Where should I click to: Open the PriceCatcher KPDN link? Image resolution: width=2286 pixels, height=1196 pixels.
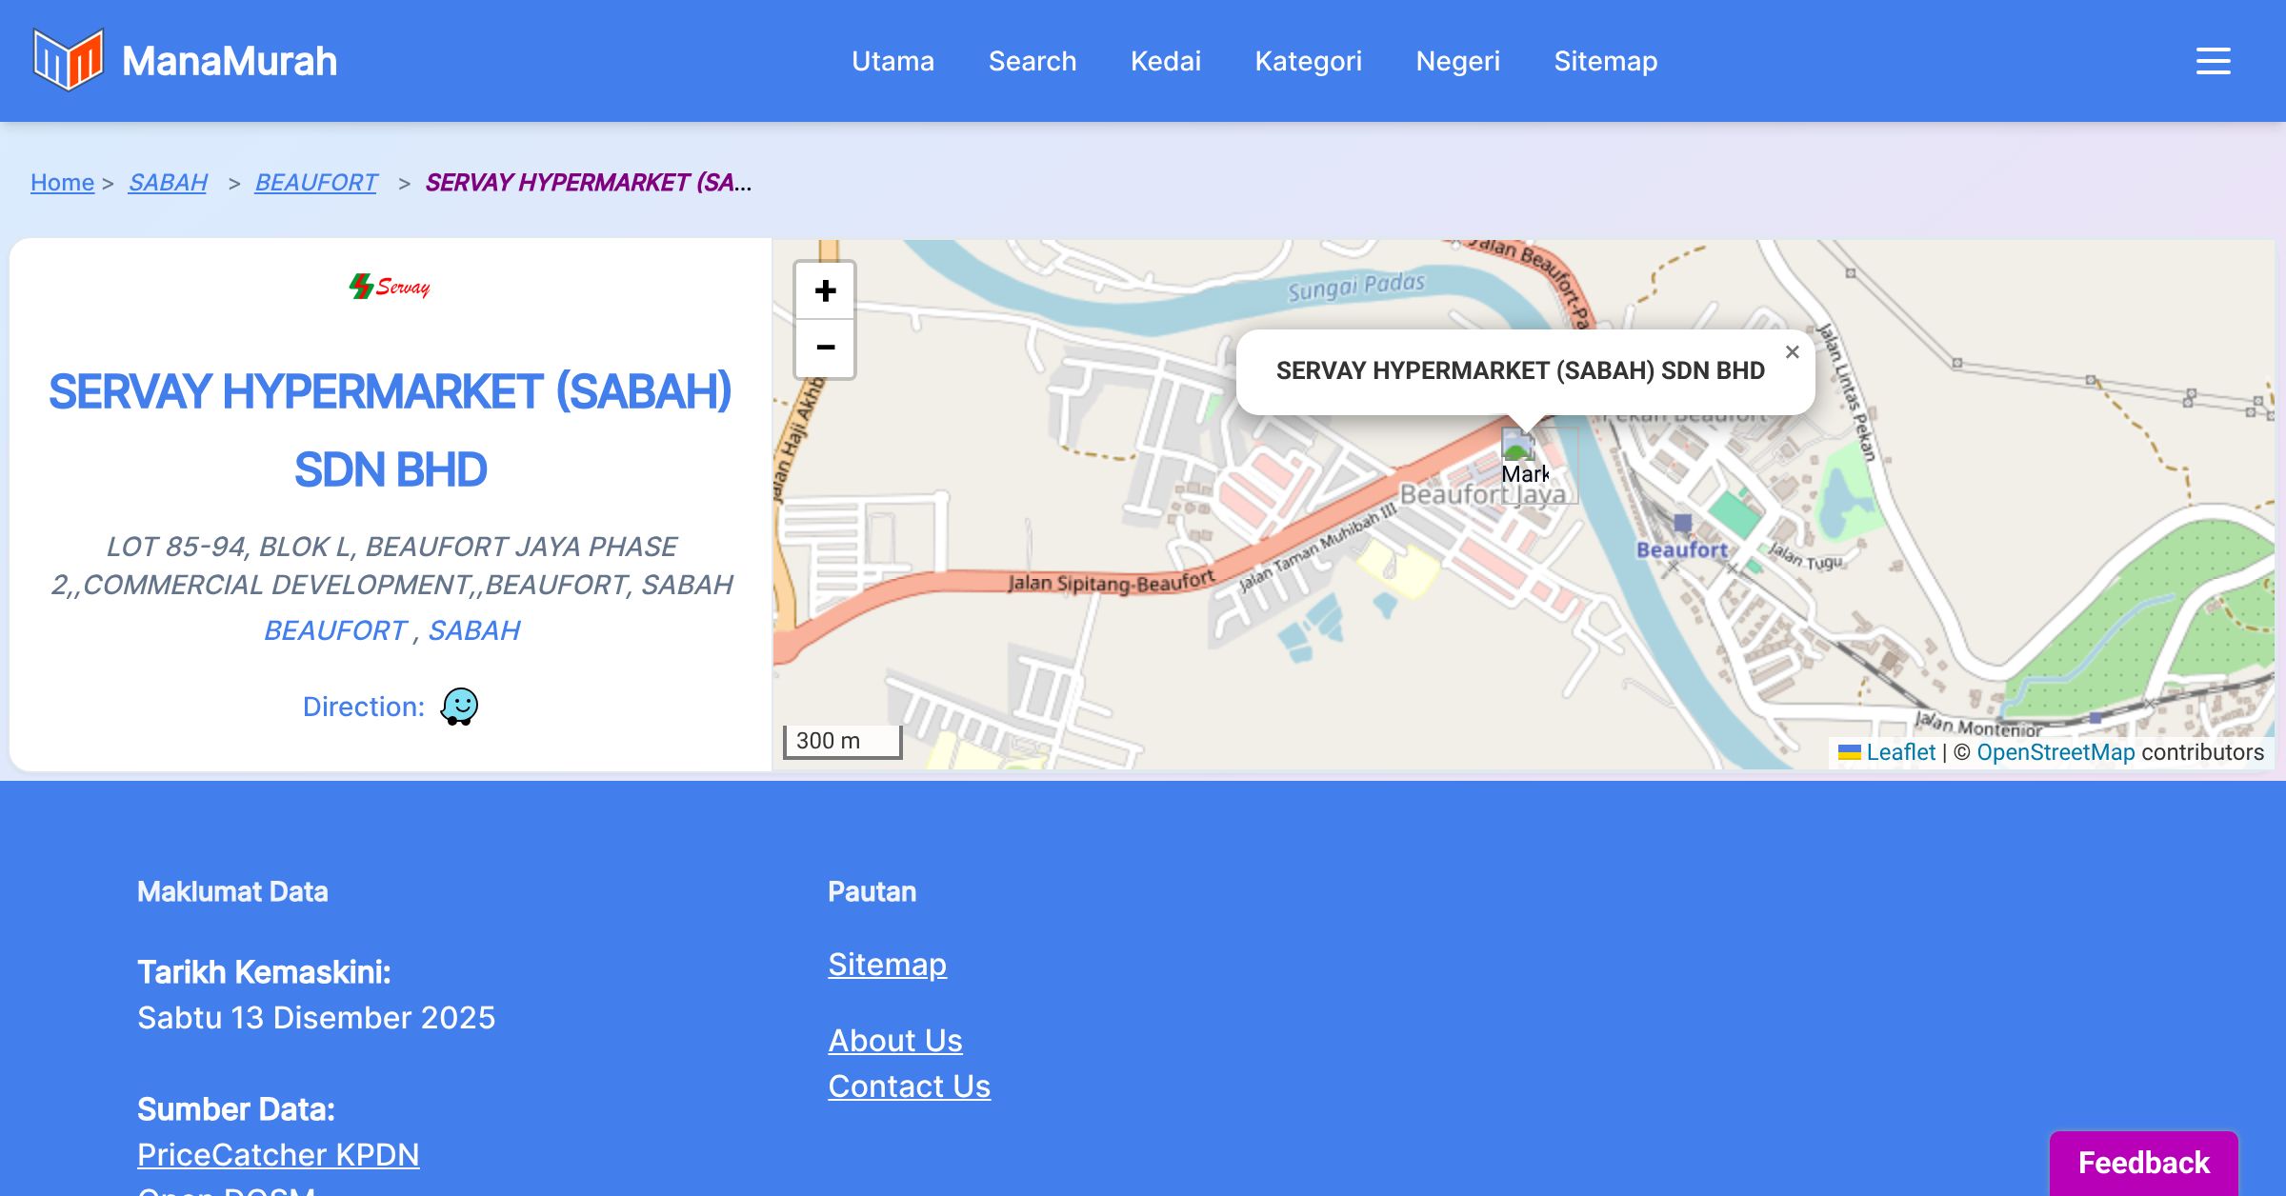(278, 1154)
